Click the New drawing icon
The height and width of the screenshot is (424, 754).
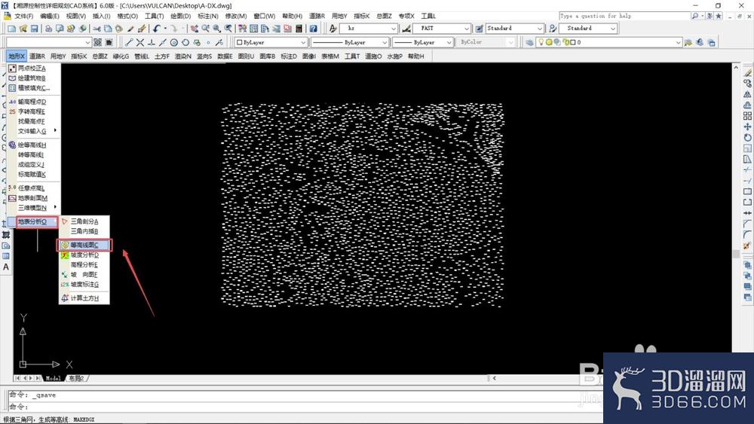(x=11, y=29)
